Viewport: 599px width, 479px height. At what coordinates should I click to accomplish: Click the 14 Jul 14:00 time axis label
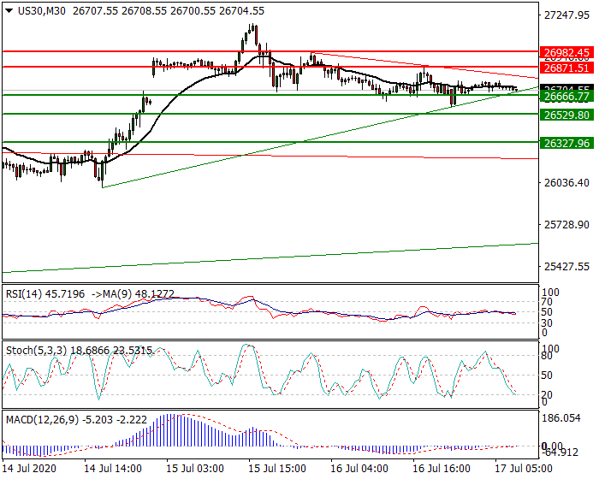pos(113,468)
